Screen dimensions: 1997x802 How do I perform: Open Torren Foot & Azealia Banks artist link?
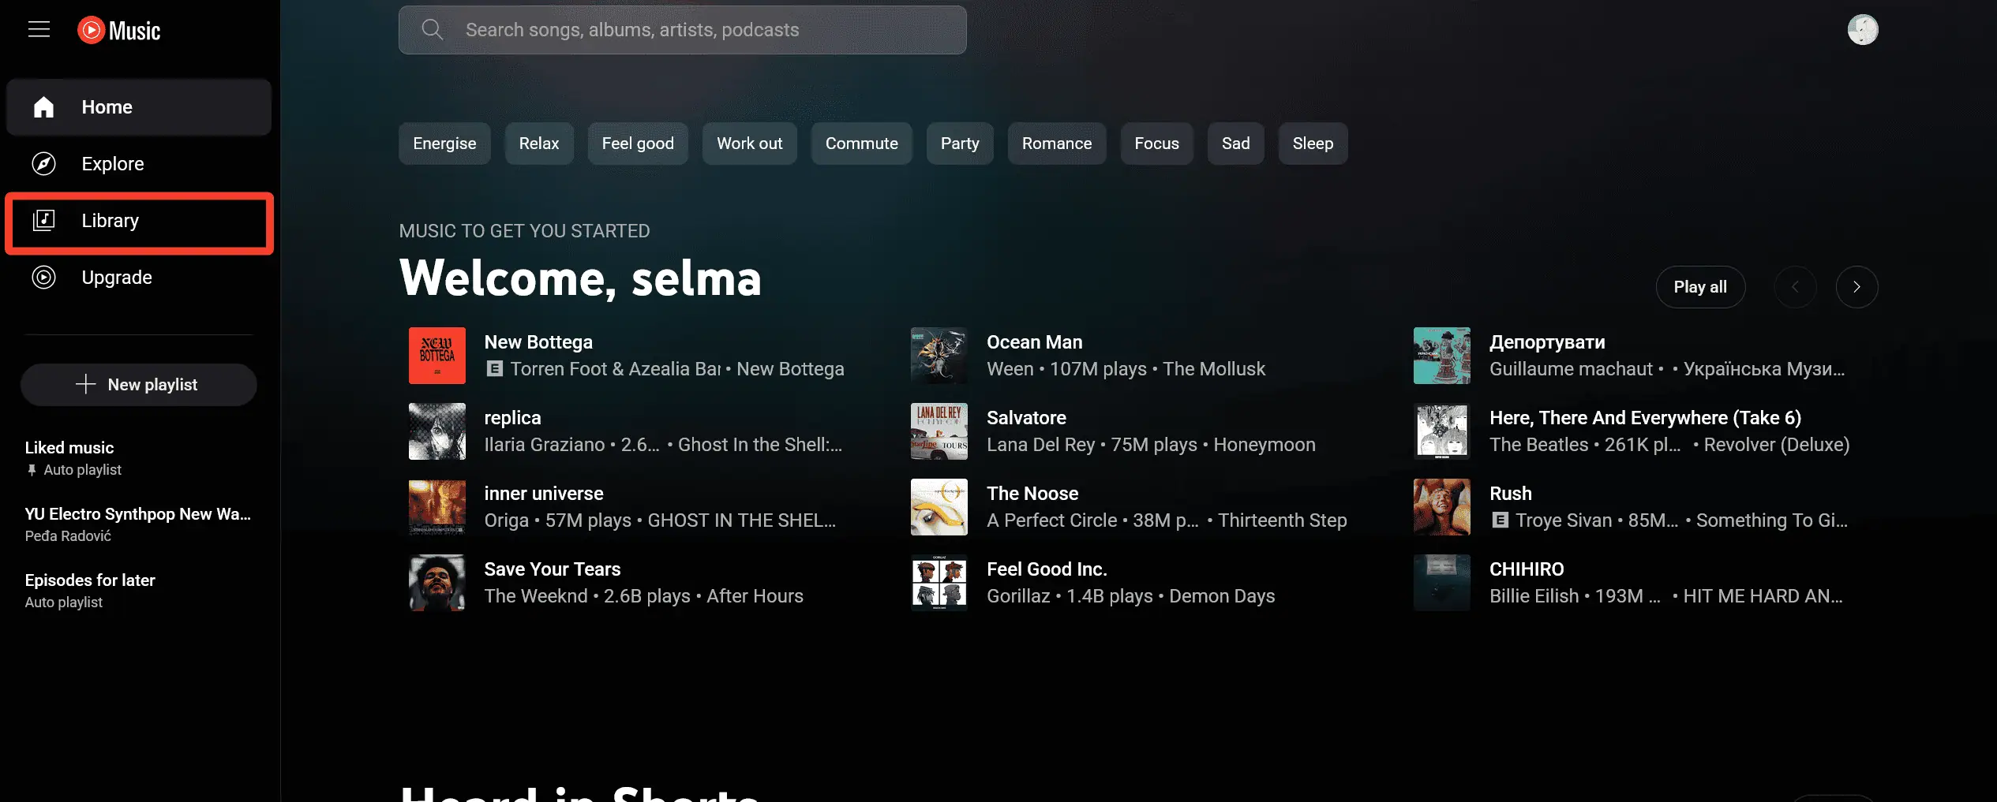[x=616, y=369]
